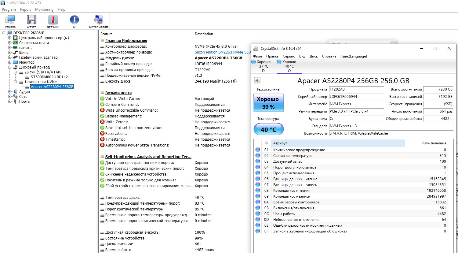Open the Файл menu in CrystalDiskInfo
Screen dimensions: 458x271
click(258, 56)
